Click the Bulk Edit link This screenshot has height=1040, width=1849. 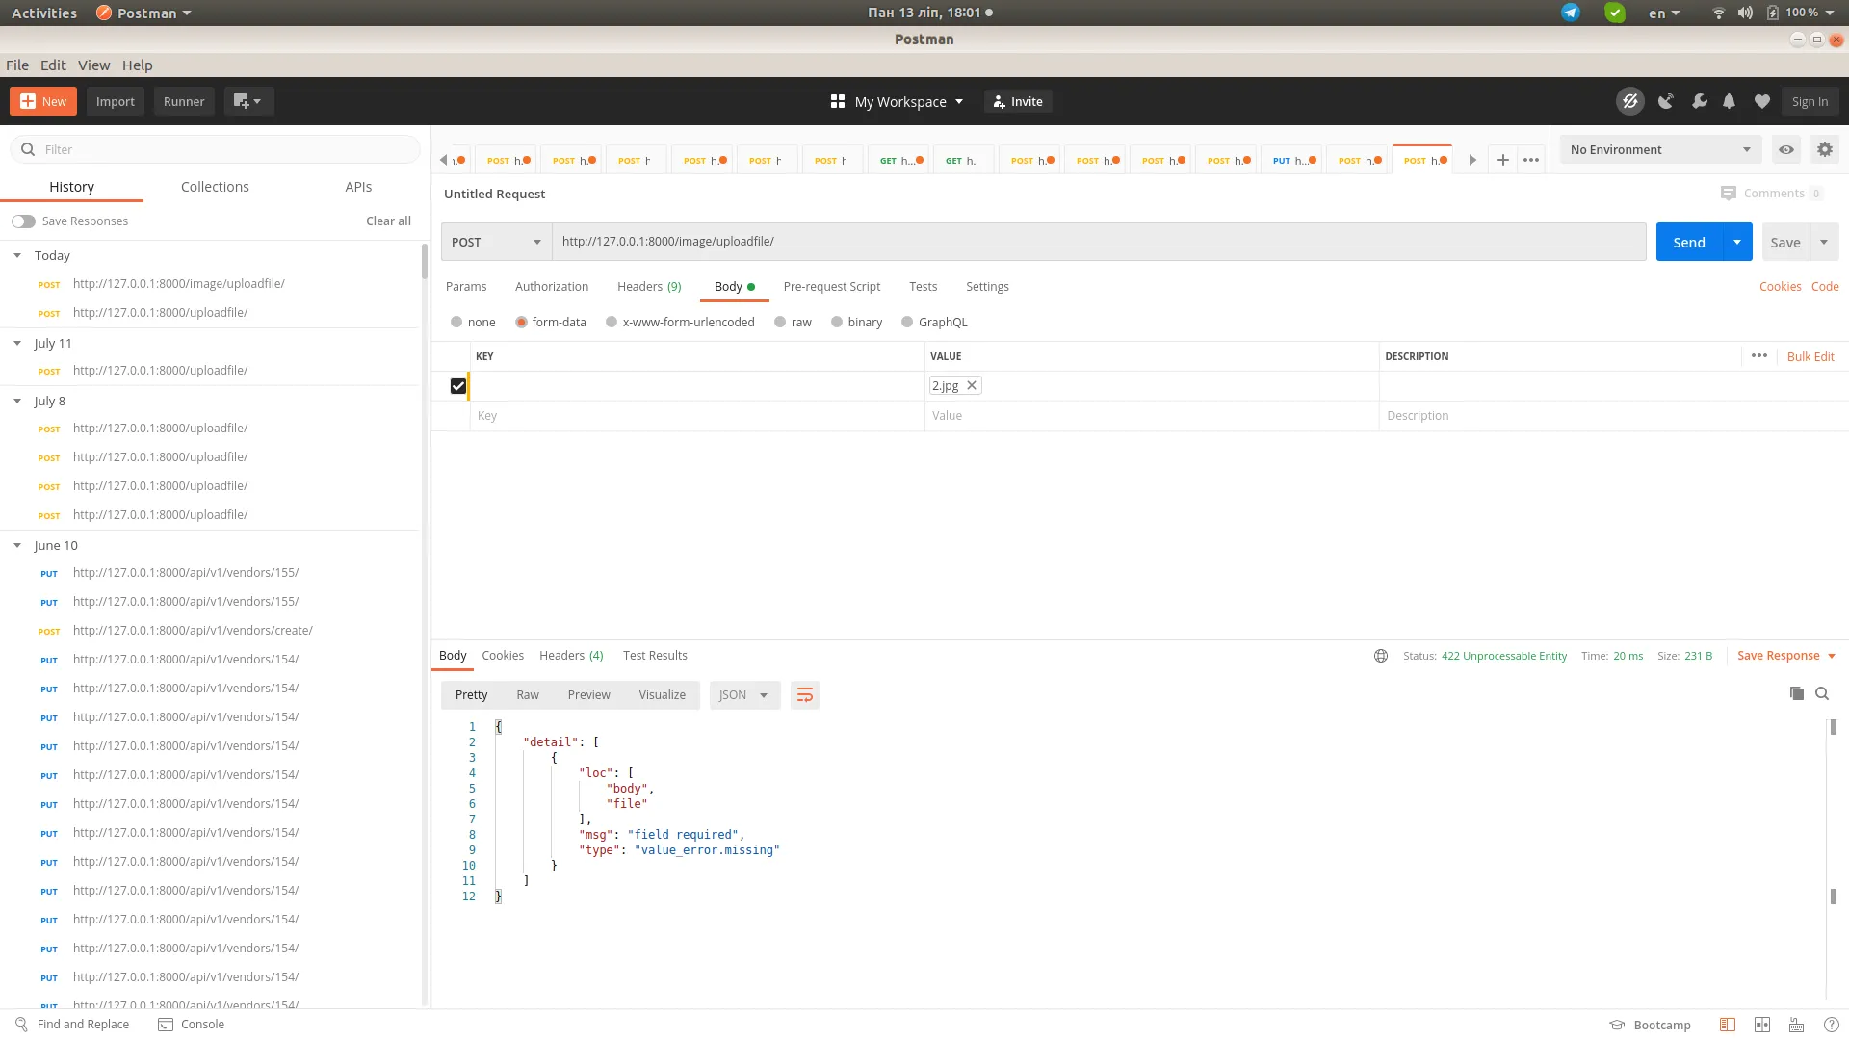pos(1810,356)
